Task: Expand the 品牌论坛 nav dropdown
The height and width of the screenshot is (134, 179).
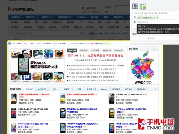Action: 37,18
